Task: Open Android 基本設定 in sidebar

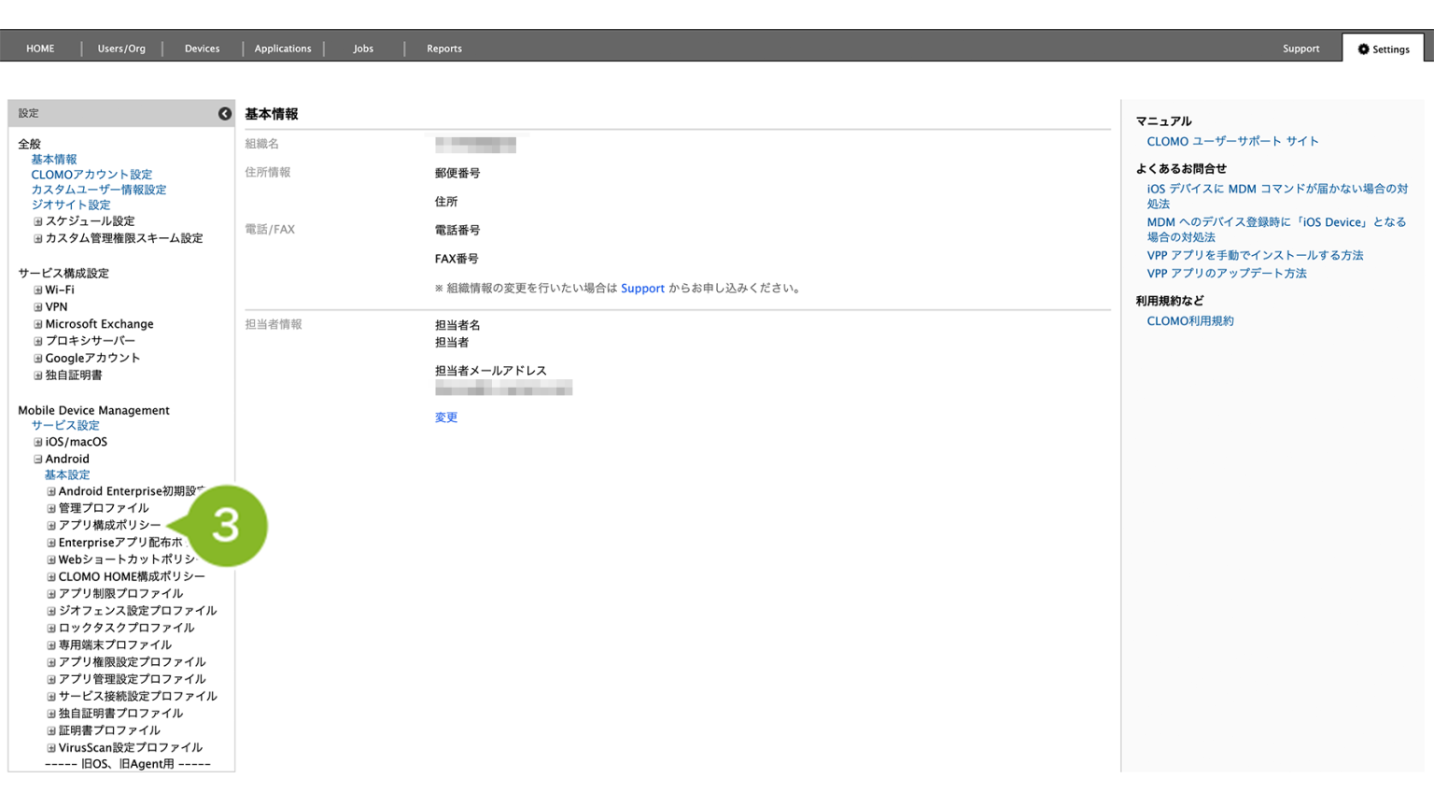Action: click(67, 475)
